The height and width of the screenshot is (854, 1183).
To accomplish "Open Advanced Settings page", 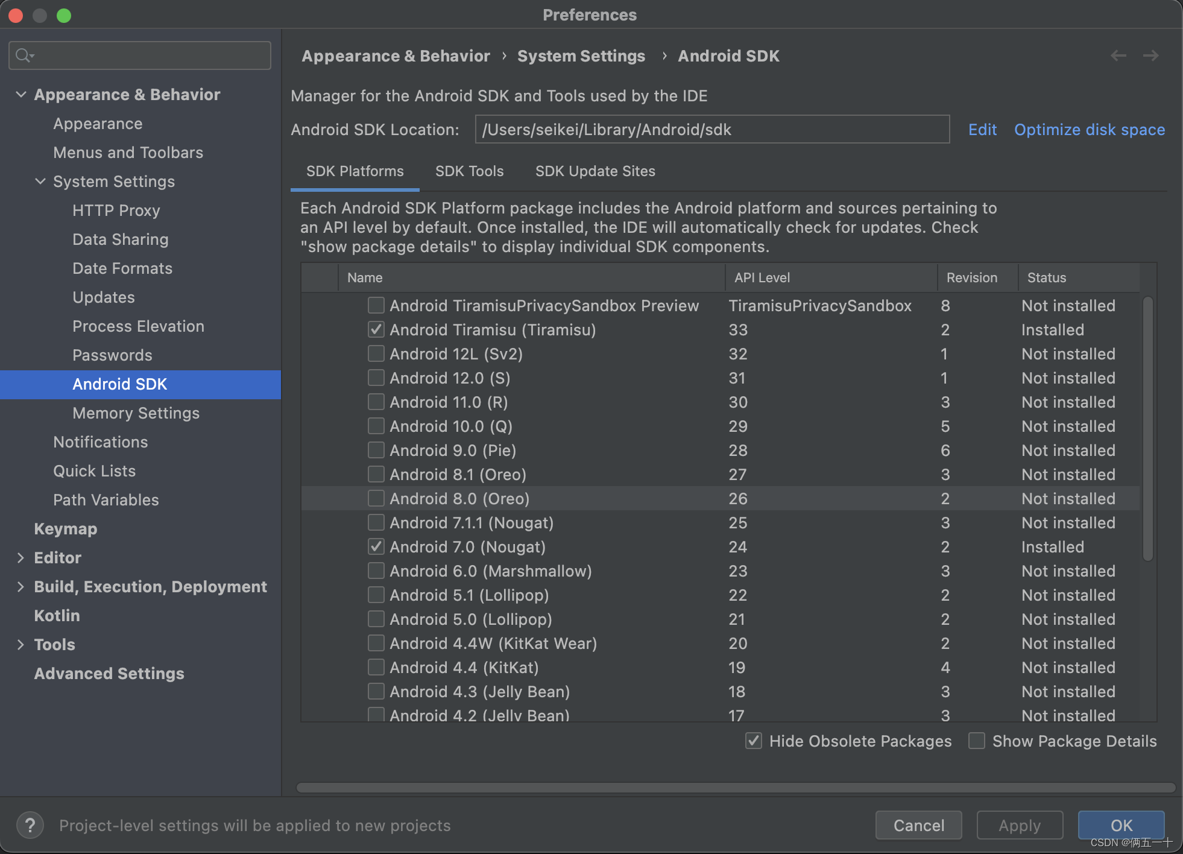I will tap(109, 674).
